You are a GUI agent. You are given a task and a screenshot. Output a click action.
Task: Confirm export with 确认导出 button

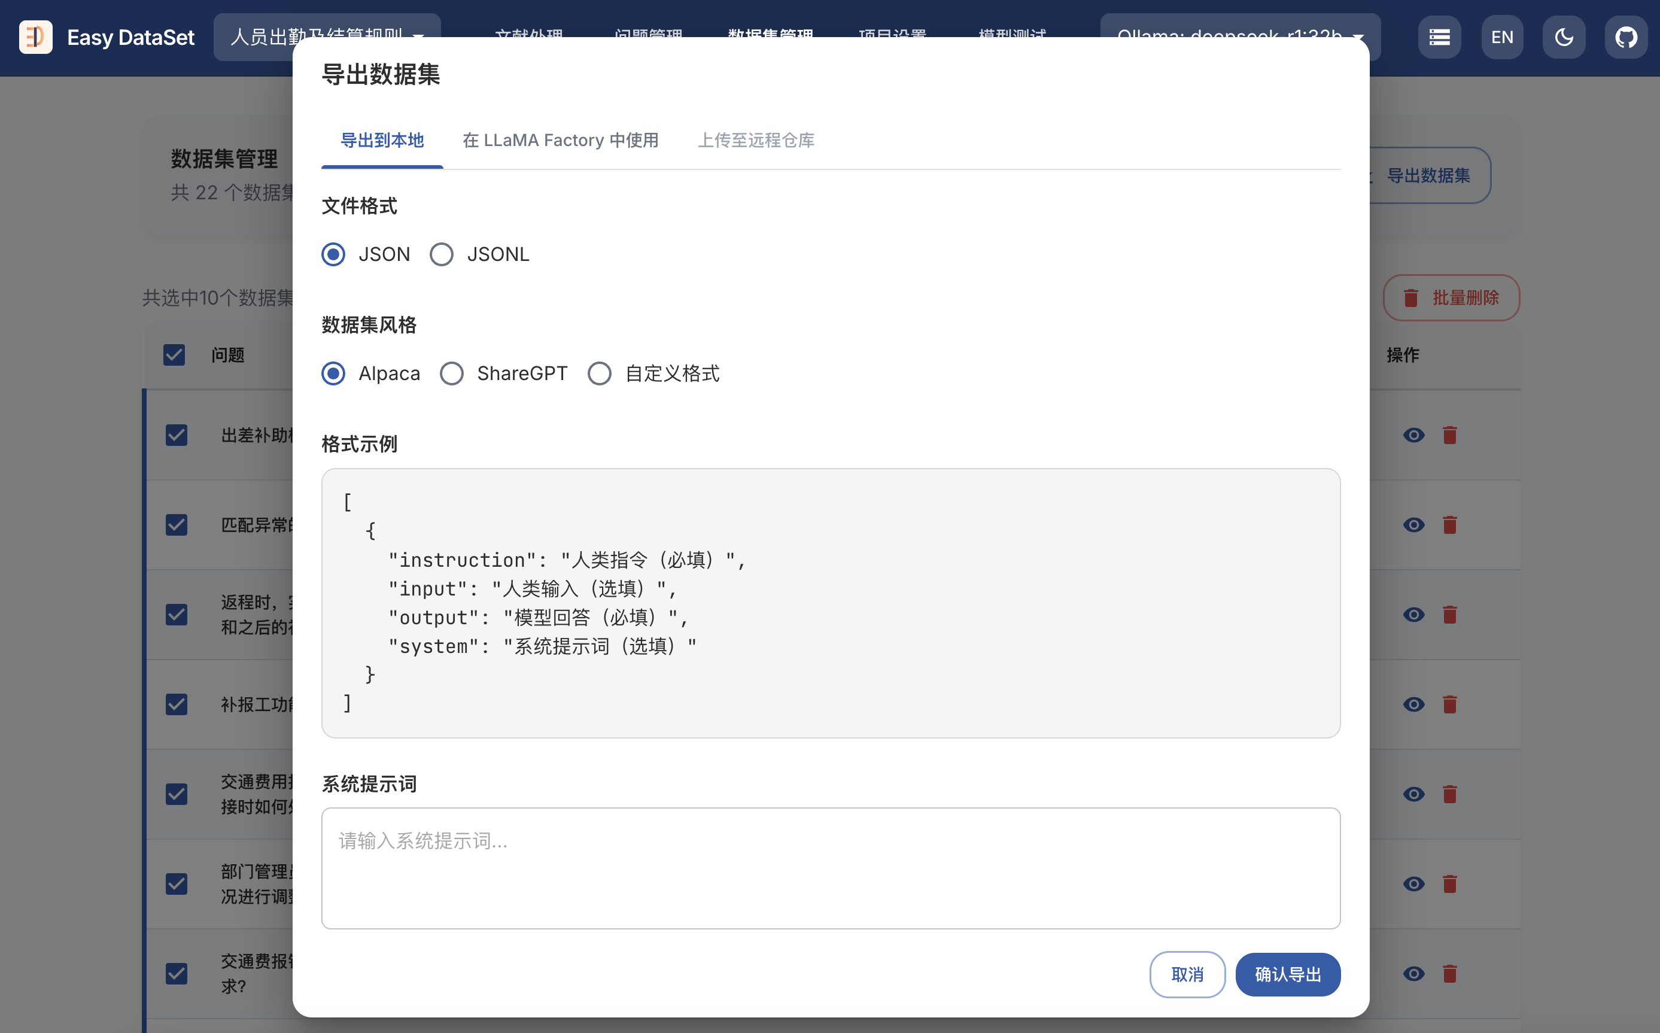point(1287,974)
